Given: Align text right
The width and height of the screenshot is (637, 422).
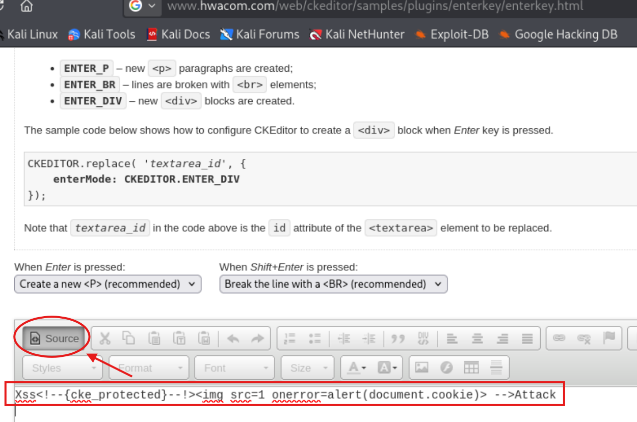Looking at the screenshot, I should click(x=502, y=339).
